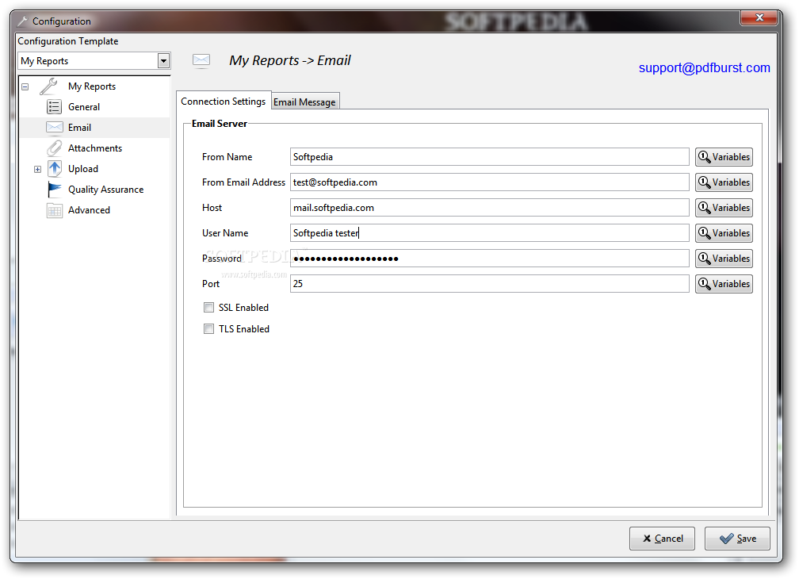This screenshot has height=579, width=799.
Task: Collapse the My Reports tree node
Action: point(25,86)
